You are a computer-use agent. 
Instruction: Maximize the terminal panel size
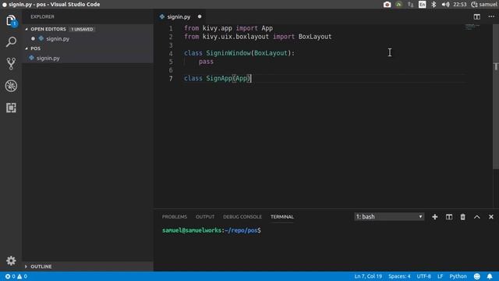(476, 217)
